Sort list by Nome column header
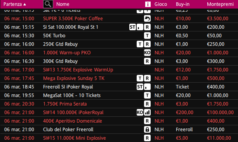Viewport: 238px width, 142px height. pyautogui.click(x=63, y=4)
